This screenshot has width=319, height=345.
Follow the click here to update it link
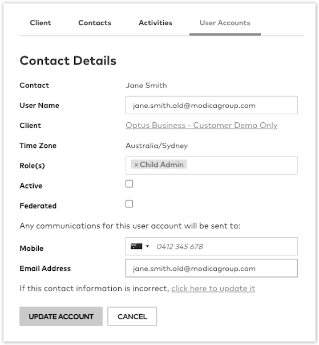coord(213,288)
